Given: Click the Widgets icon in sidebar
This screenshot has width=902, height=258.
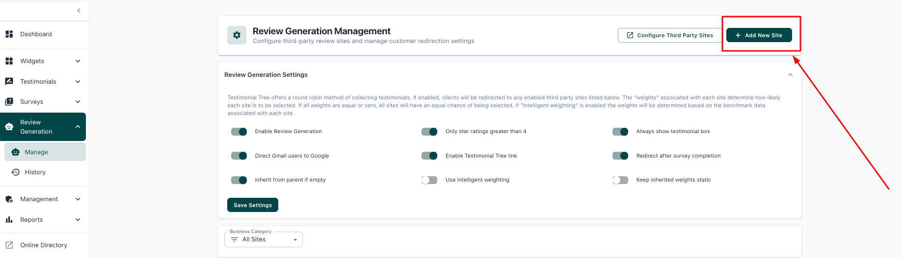Looking at the screenshot, I should point(9,61).
